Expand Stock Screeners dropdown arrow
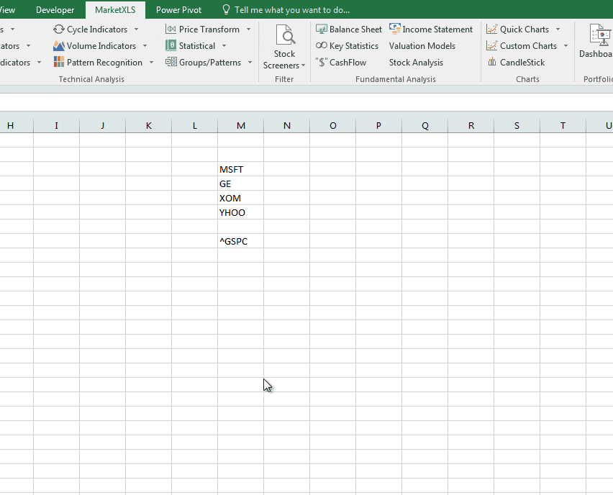Image resolution: width=613 pixels, height=495 pixels. point(304,65)
